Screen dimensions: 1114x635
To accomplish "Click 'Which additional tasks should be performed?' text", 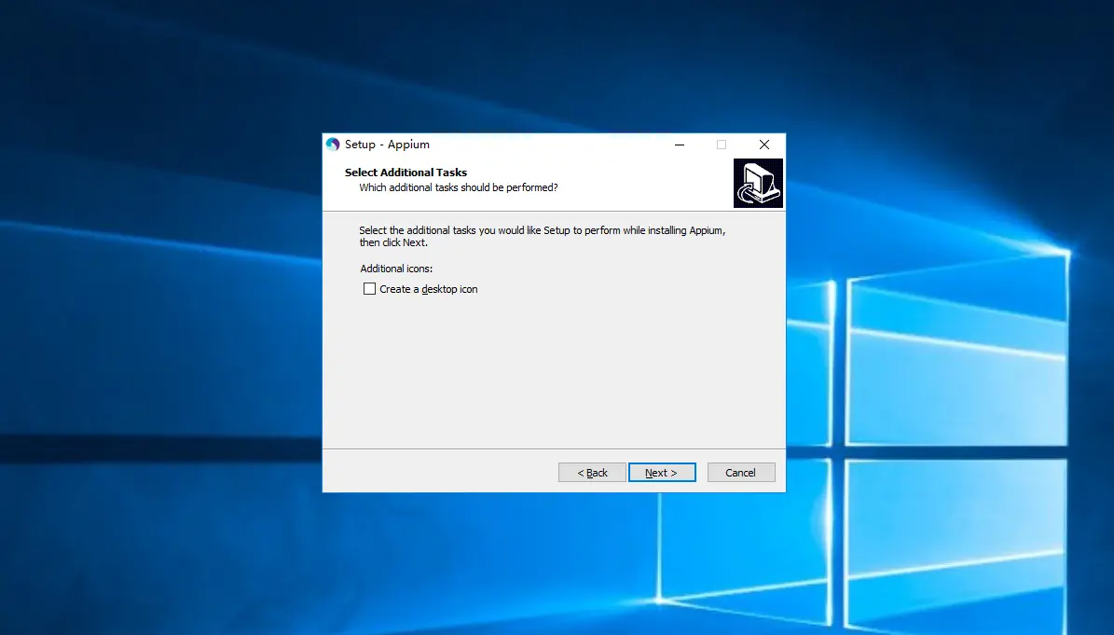I will click(x=459, y=187).
